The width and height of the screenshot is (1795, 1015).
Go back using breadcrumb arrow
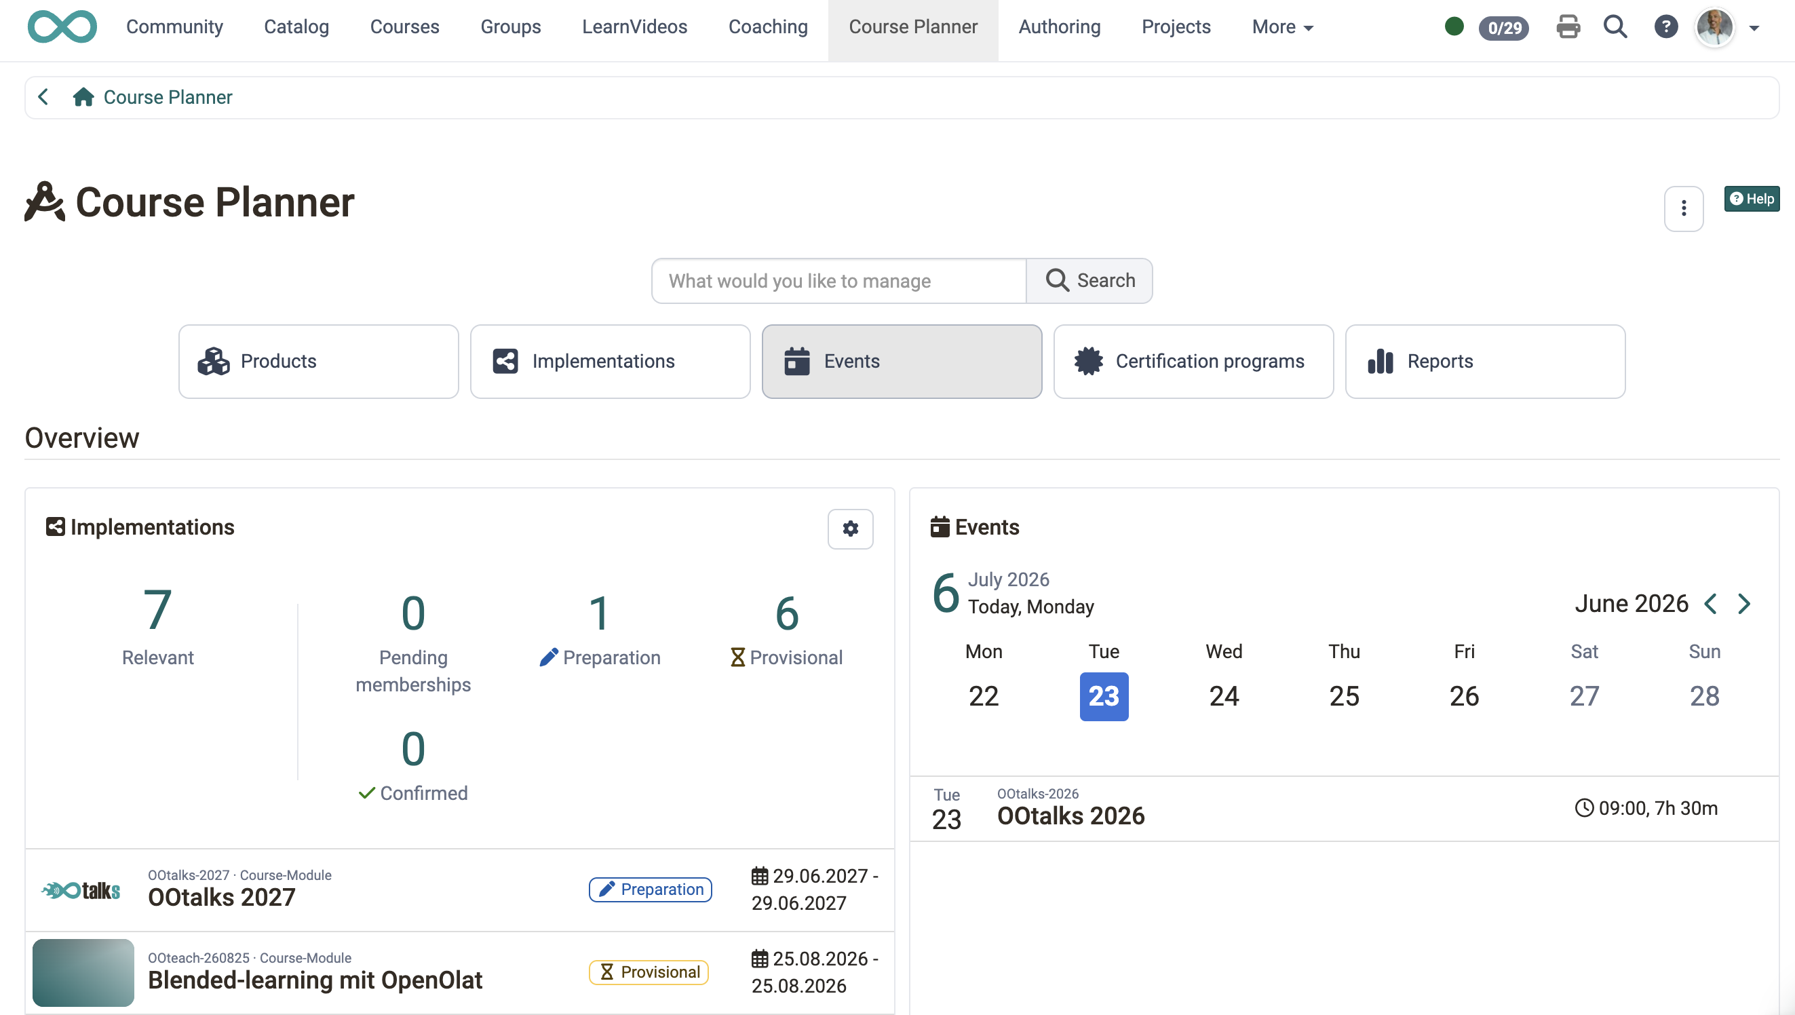pyautogui.click(x=43, y=97)
